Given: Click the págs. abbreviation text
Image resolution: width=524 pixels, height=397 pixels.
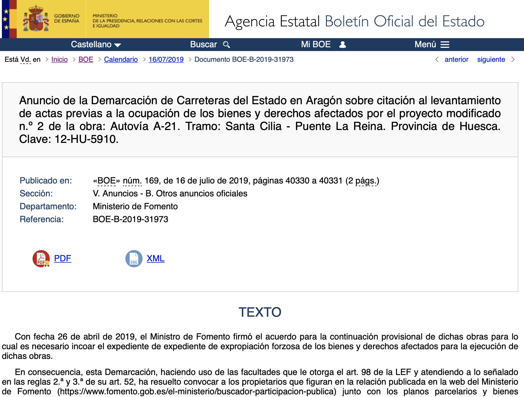Looking at the screenshot, I should coord(366,181).
